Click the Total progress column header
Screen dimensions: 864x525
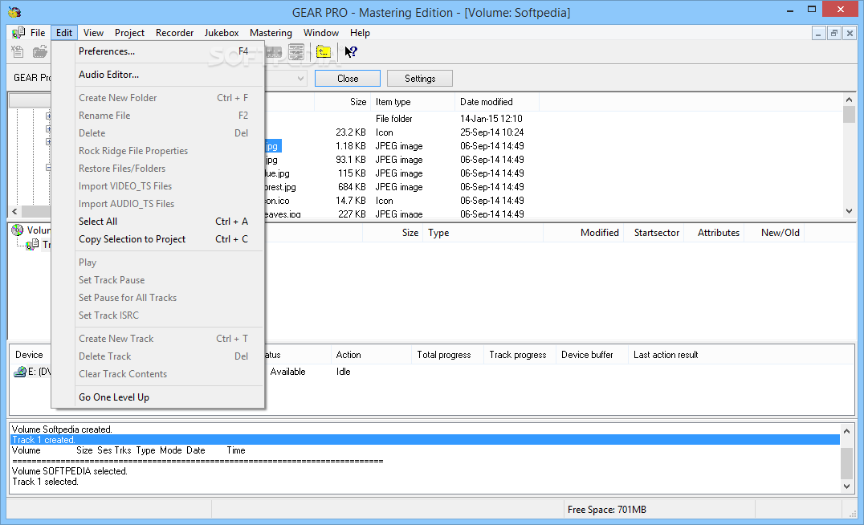pyautogui.click(x=447, y=355)
